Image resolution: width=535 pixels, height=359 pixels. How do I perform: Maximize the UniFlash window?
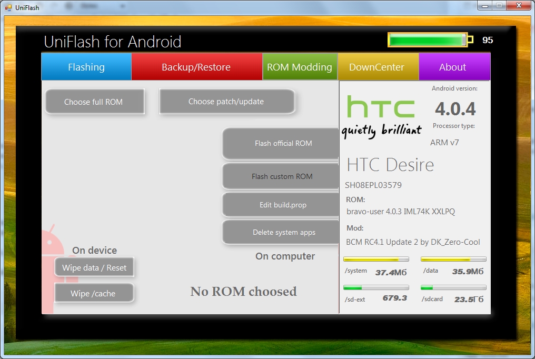(499, 5)
